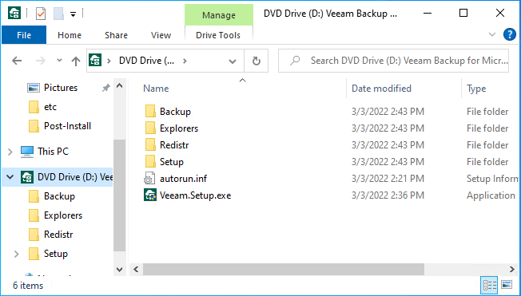Click the New Folder quick access icon
This screenshot has height=296, width=521.
[58, 14]
